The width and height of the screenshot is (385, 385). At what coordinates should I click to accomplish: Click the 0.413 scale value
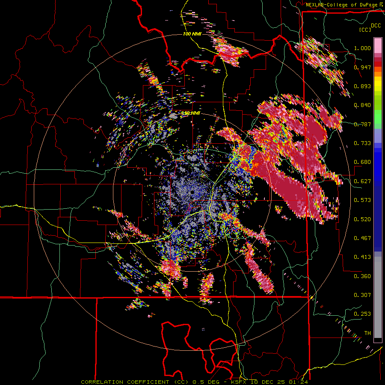coord(362,257)
